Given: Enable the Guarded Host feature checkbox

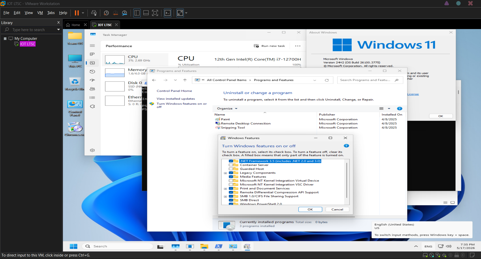Looking at the screenshot, I should click(231, 169).
